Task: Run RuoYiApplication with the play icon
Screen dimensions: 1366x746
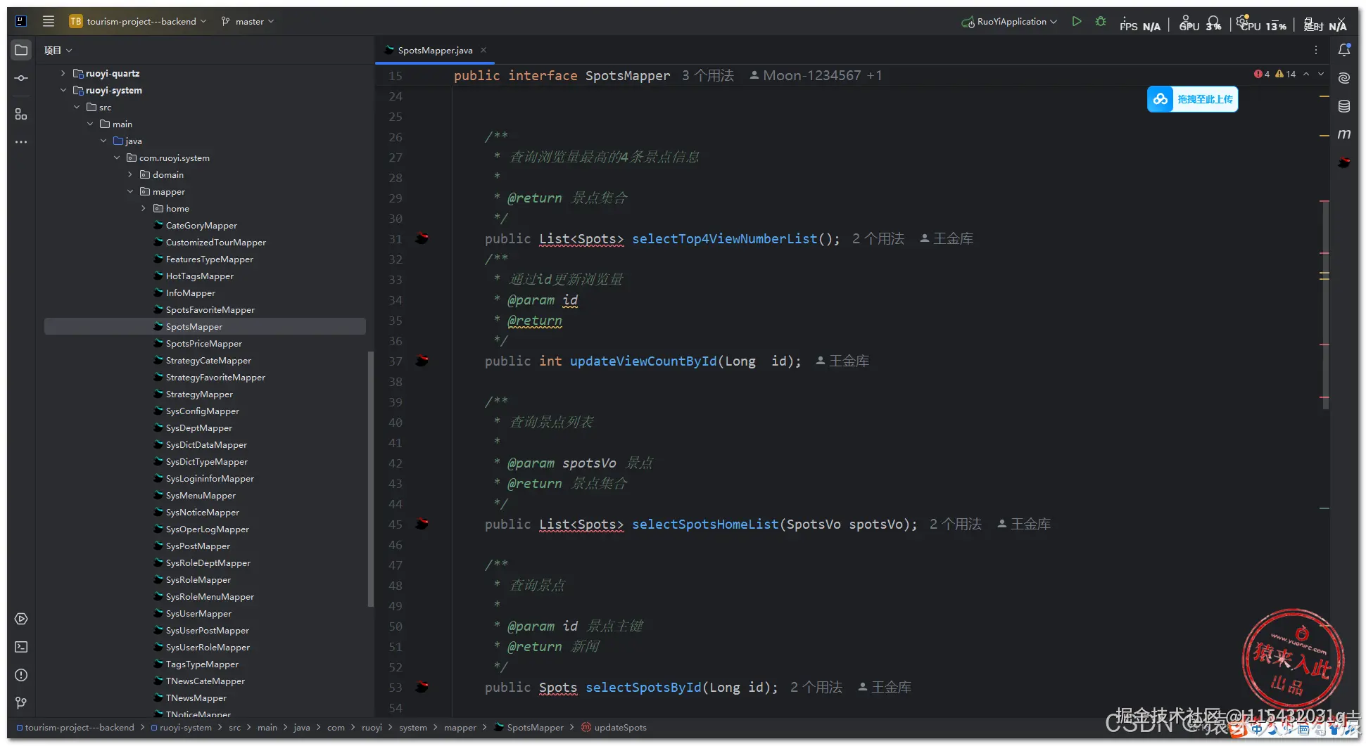Action: [x=1076, y=22]
